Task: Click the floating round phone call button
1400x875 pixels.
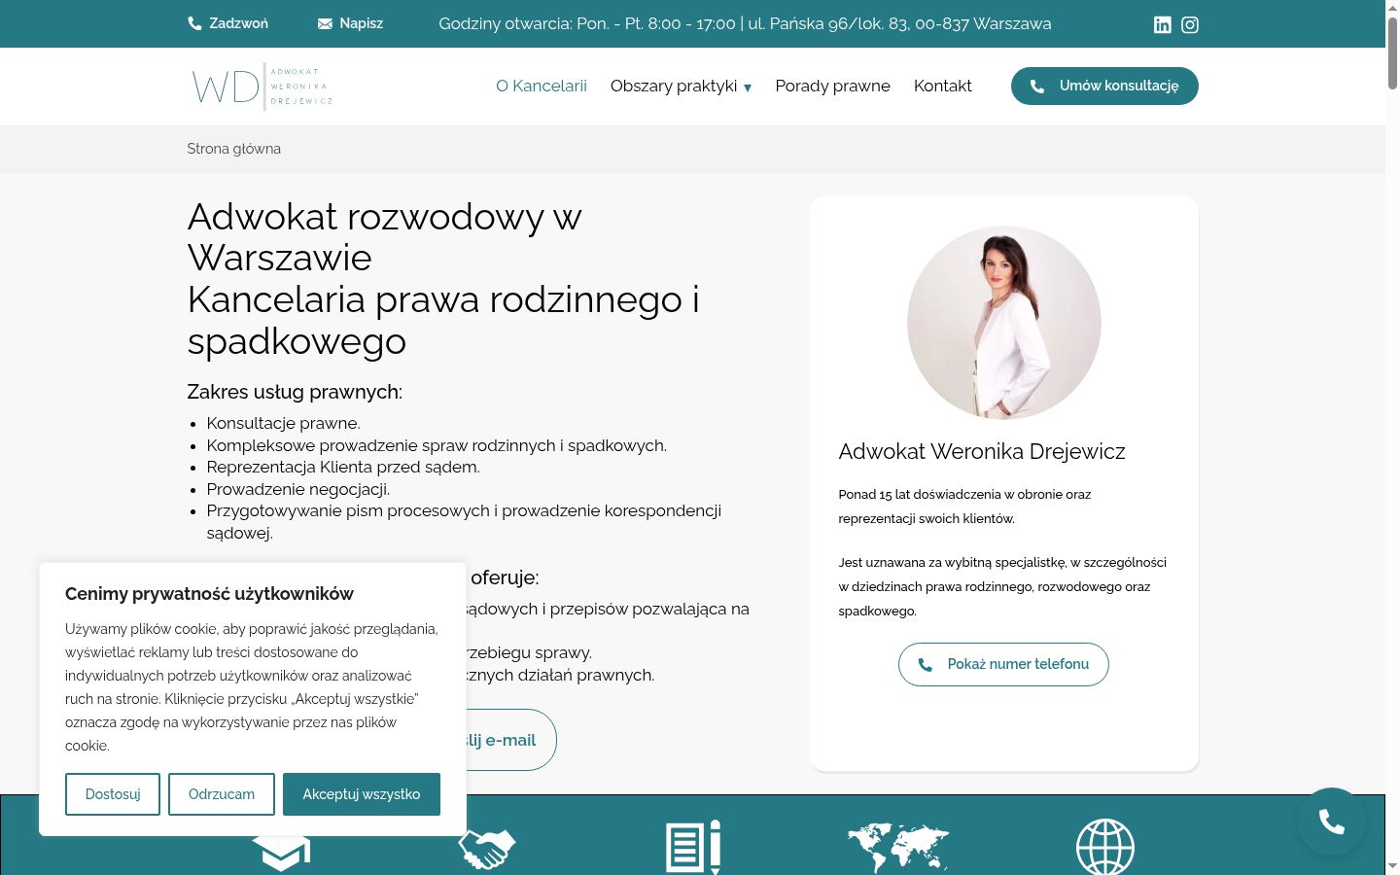Action: coord(1332,822)
